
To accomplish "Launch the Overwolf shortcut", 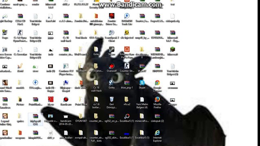I will [112, 68].
